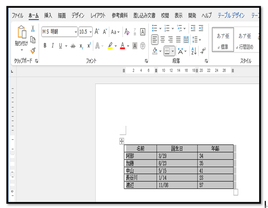Click the Paste (貼り付け) clipboard icon
268x208 pixels.
tap(22, 32)
